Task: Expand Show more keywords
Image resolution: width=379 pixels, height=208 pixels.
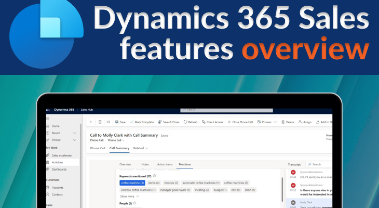Action: pyautogui.click(x=130, y=197)
